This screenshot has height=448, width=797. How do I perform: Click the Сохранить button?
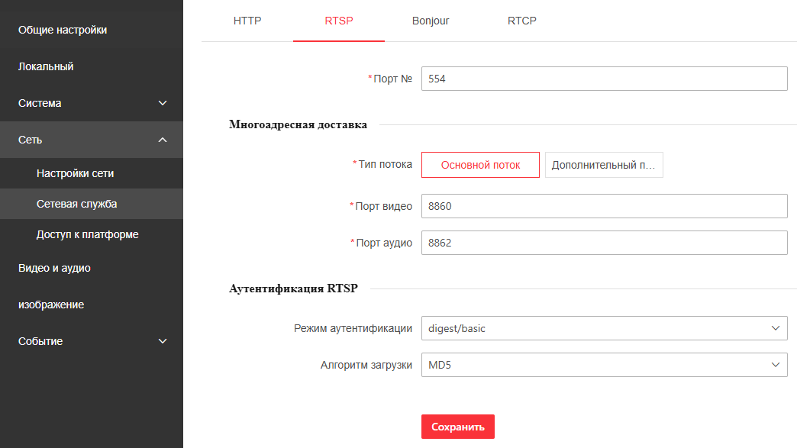[x=458, y=427]
